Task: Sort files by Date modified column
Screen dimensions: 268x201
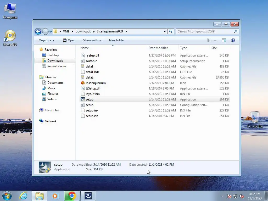Action: coord(162,48)
